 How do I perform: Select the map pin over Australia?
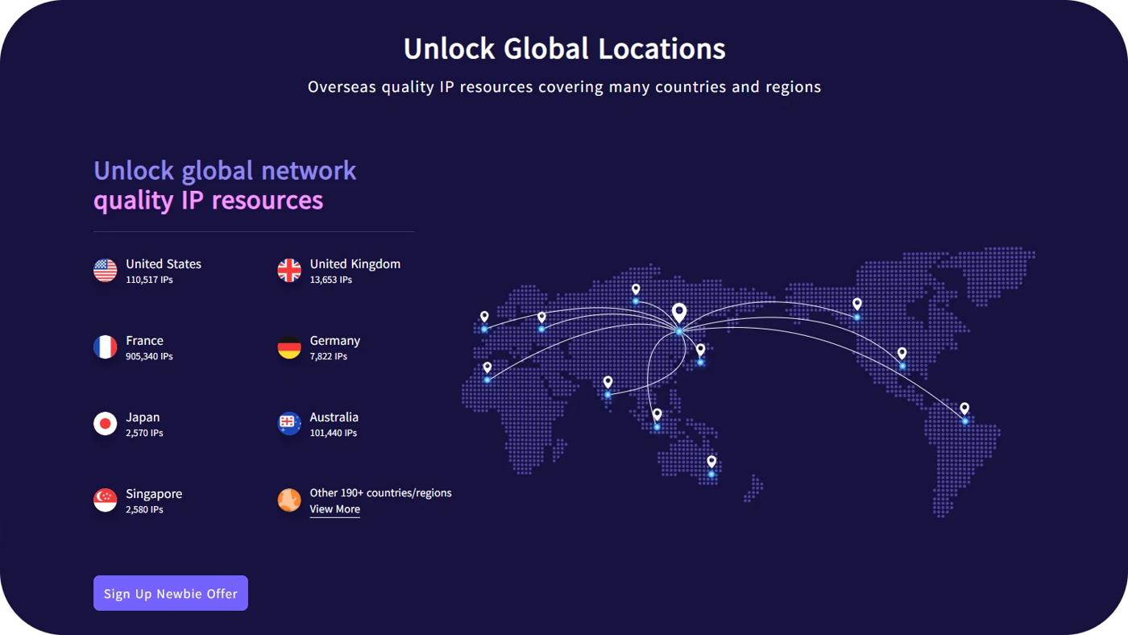(711, 462)
